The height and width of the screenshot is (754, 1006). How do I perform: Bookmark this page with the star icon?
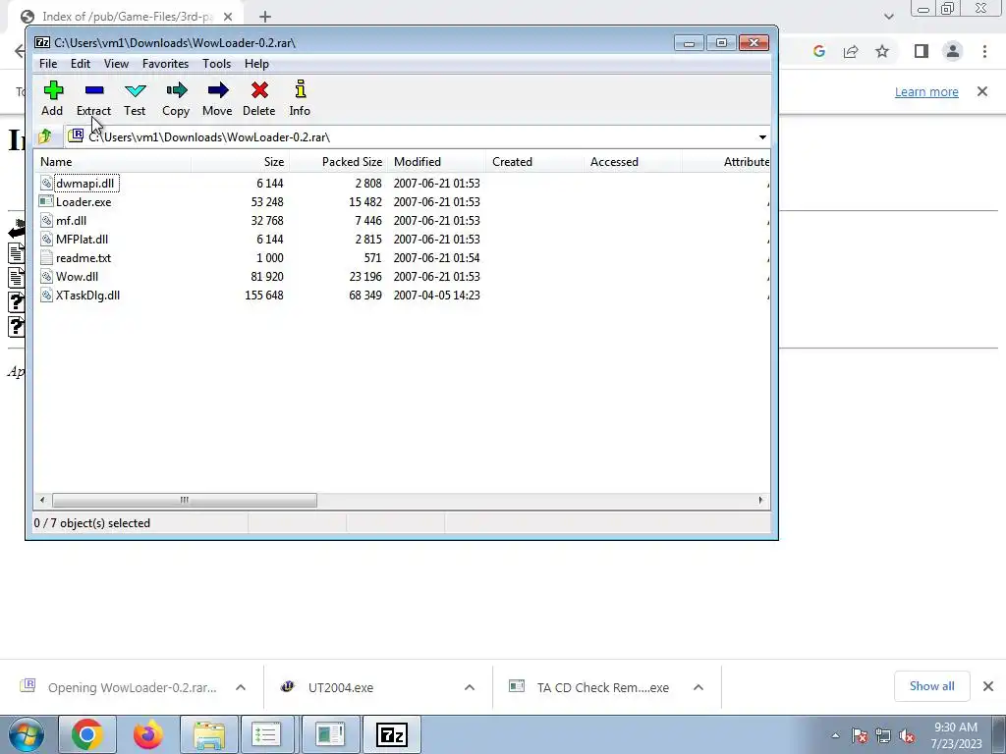point(882,51)
